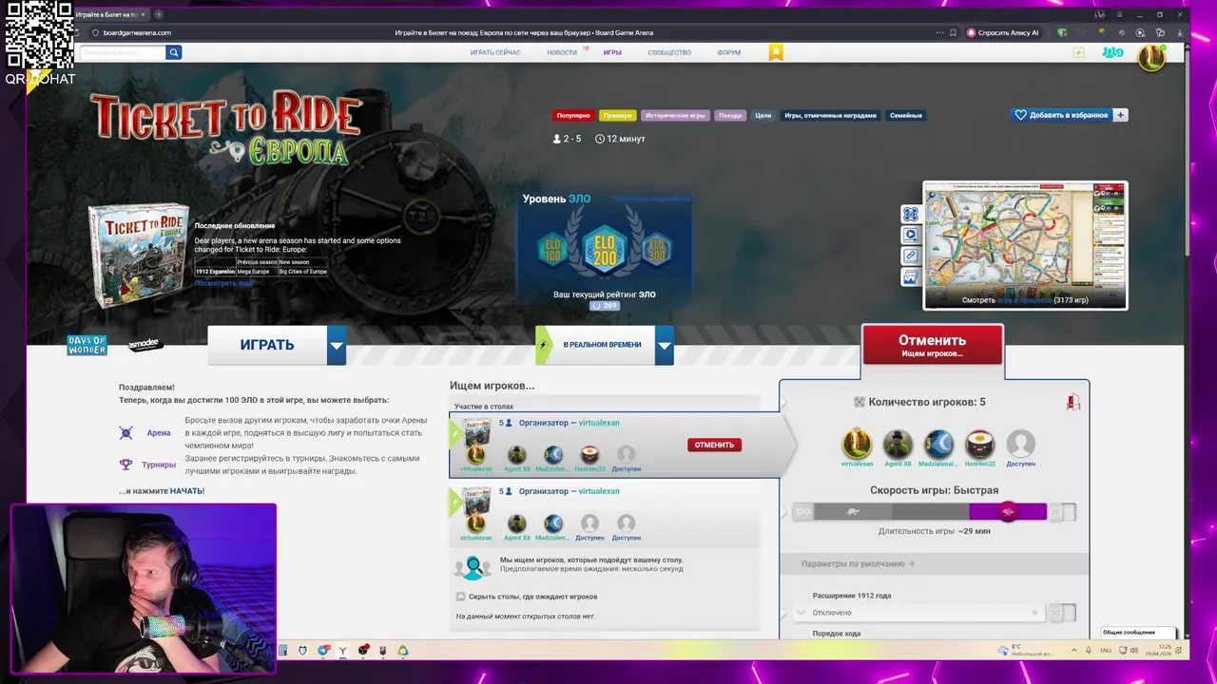Bookmark this page in address bar
The width and height of the screenshot is (1217, 684).
click(x=953, y=32)
